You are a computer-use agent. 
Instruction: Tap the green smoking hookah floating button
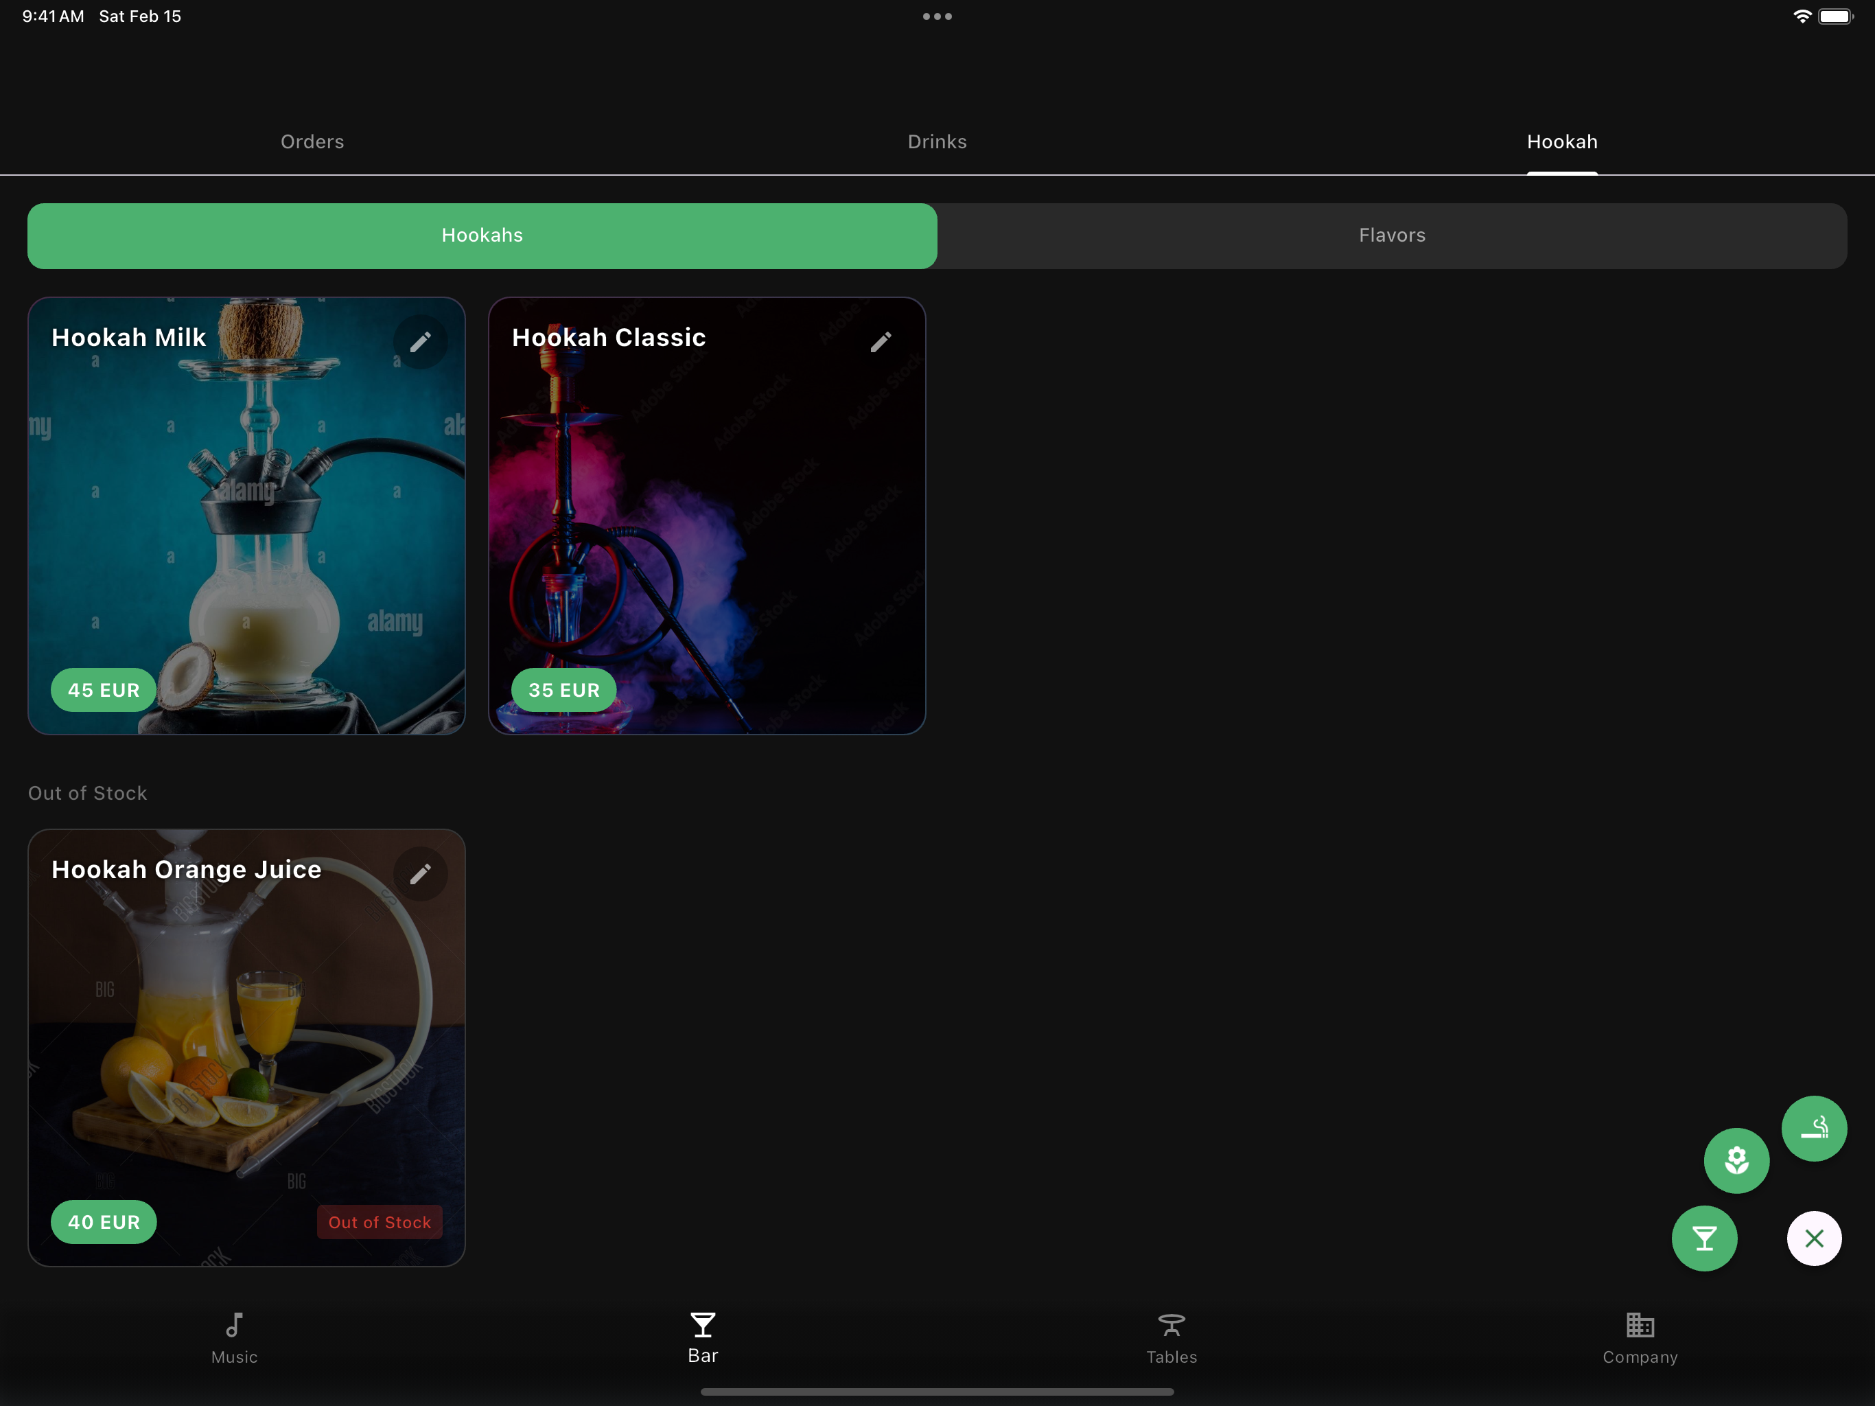coord(1813,1128)
